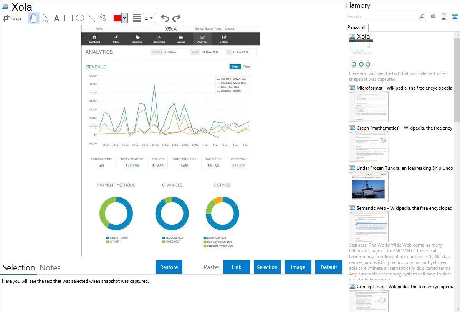Screen dimensions: 460x312
Task: Click the net revenue value $33,599
Action: 238,165
